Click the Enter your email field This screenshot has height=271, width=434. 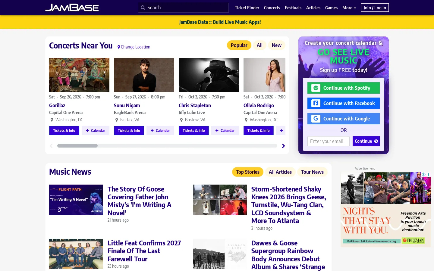coord(329,141)
